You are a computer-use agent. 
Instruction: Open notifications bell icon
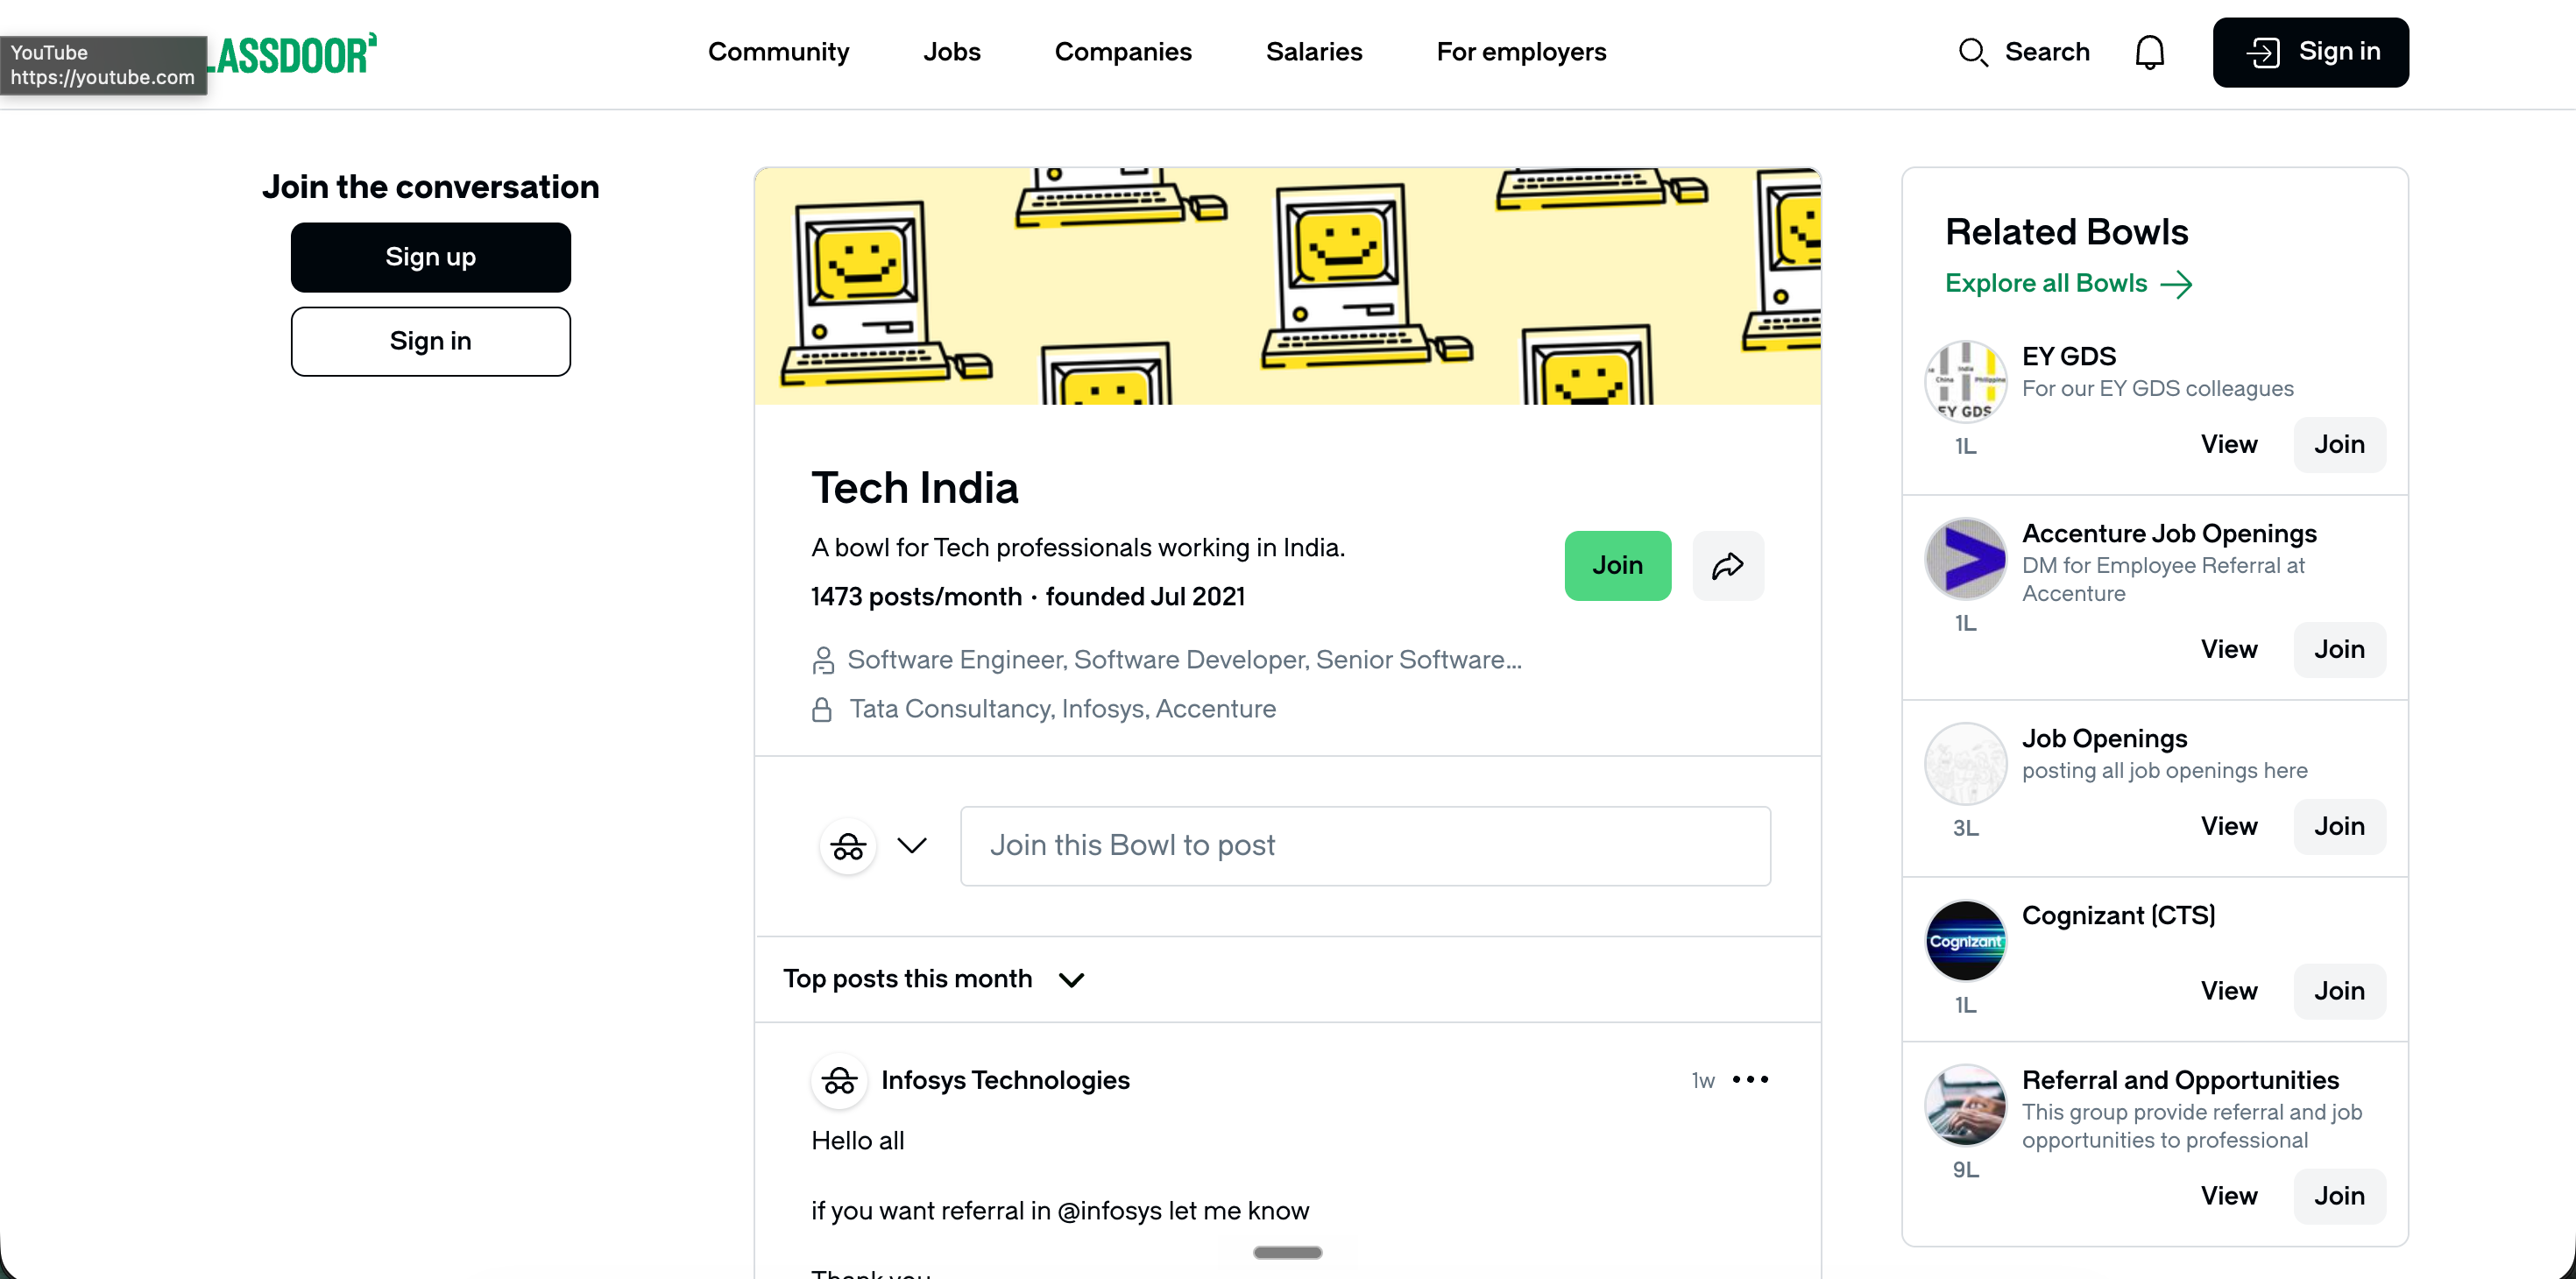click(2149, 52)
